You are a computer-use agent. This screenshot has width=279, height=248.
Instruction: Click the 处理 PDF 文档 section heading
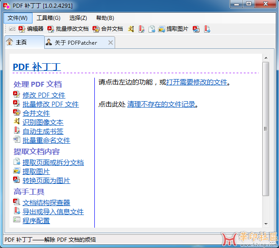point(37,84)
